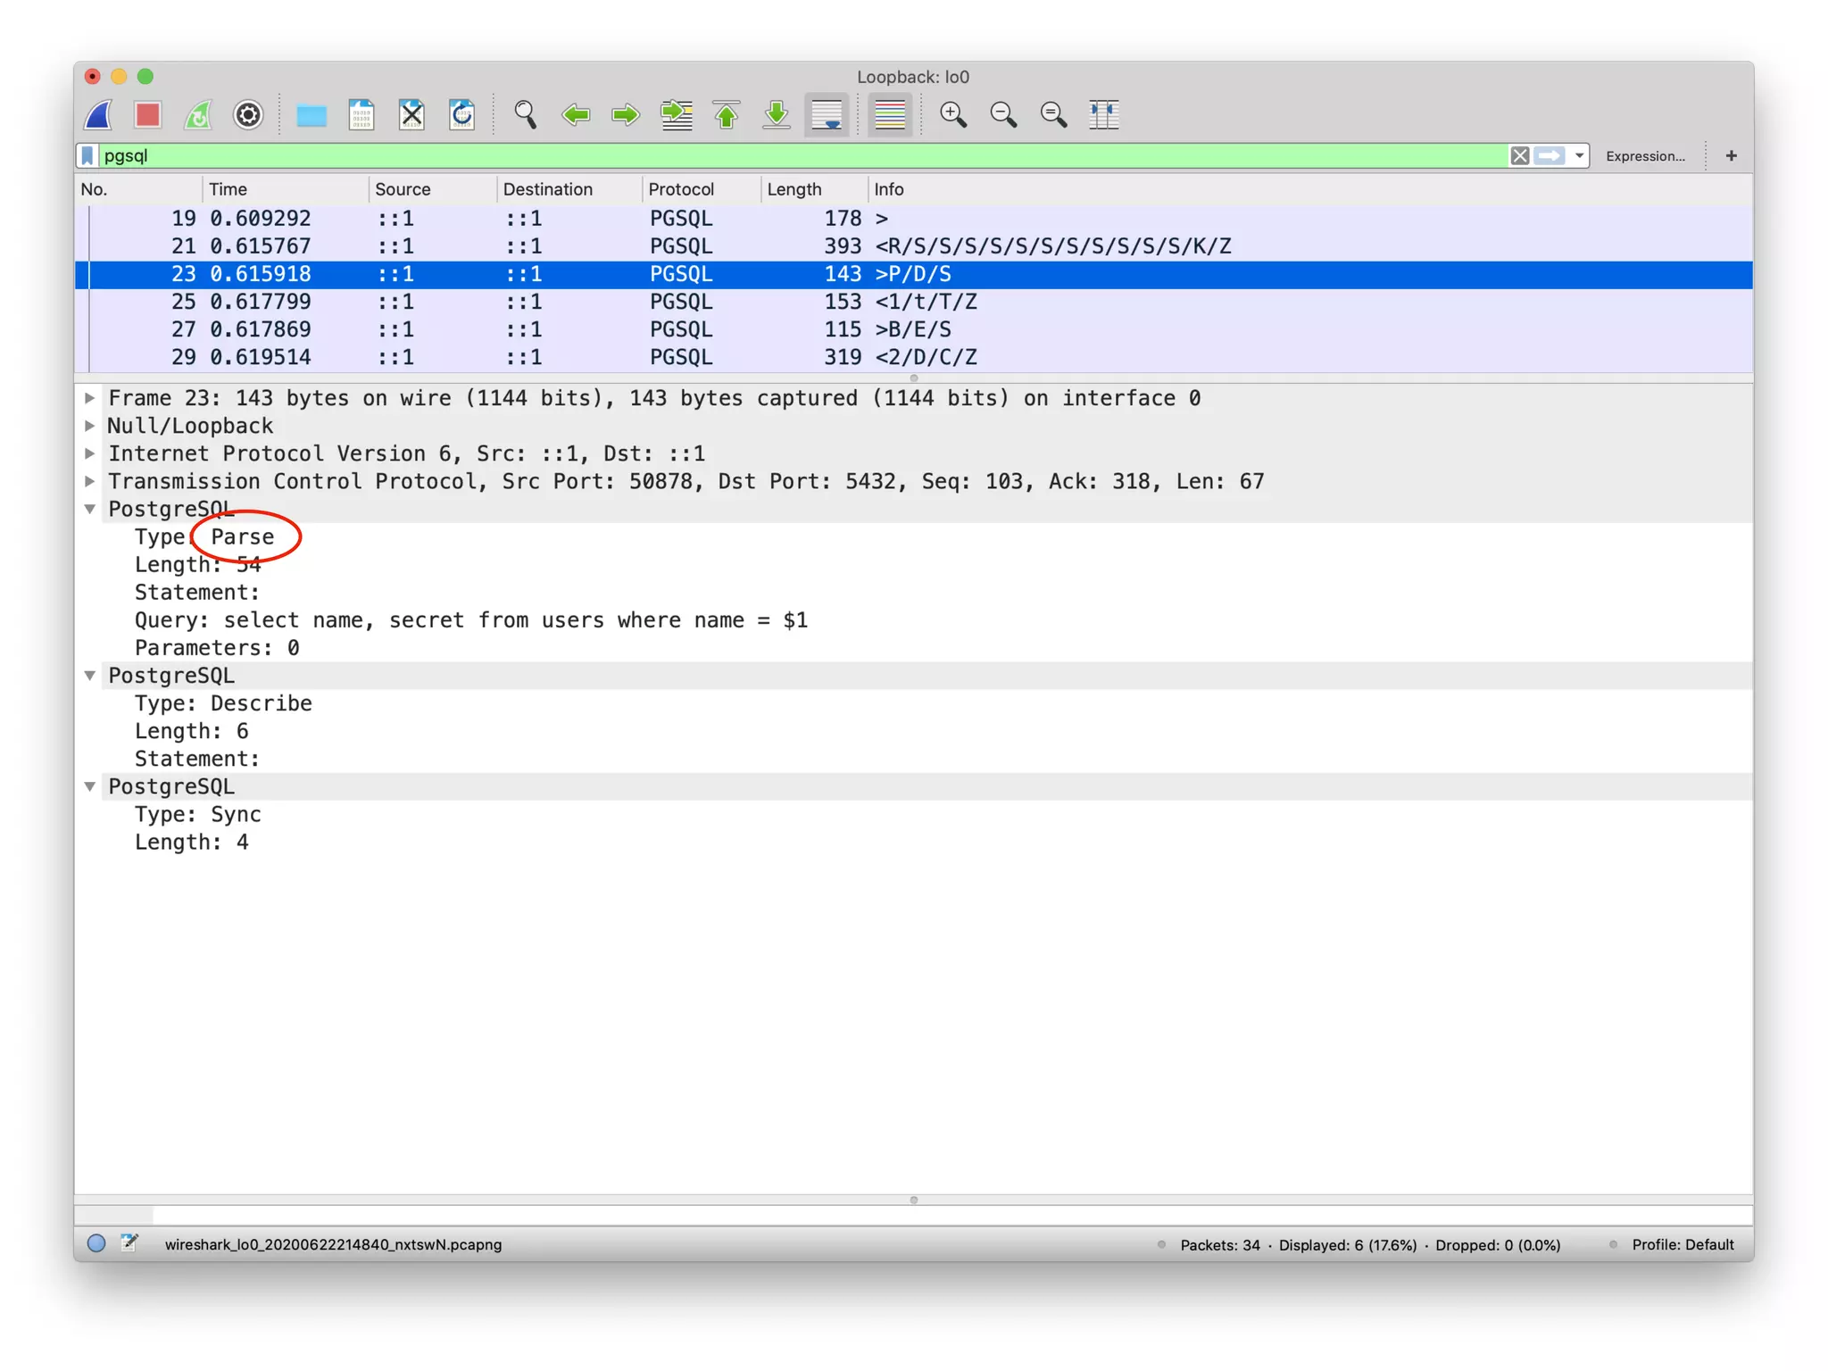The image size is (1828, 1371).
Task: Select the Type: Parse field
Action: (x=204, y=536)
